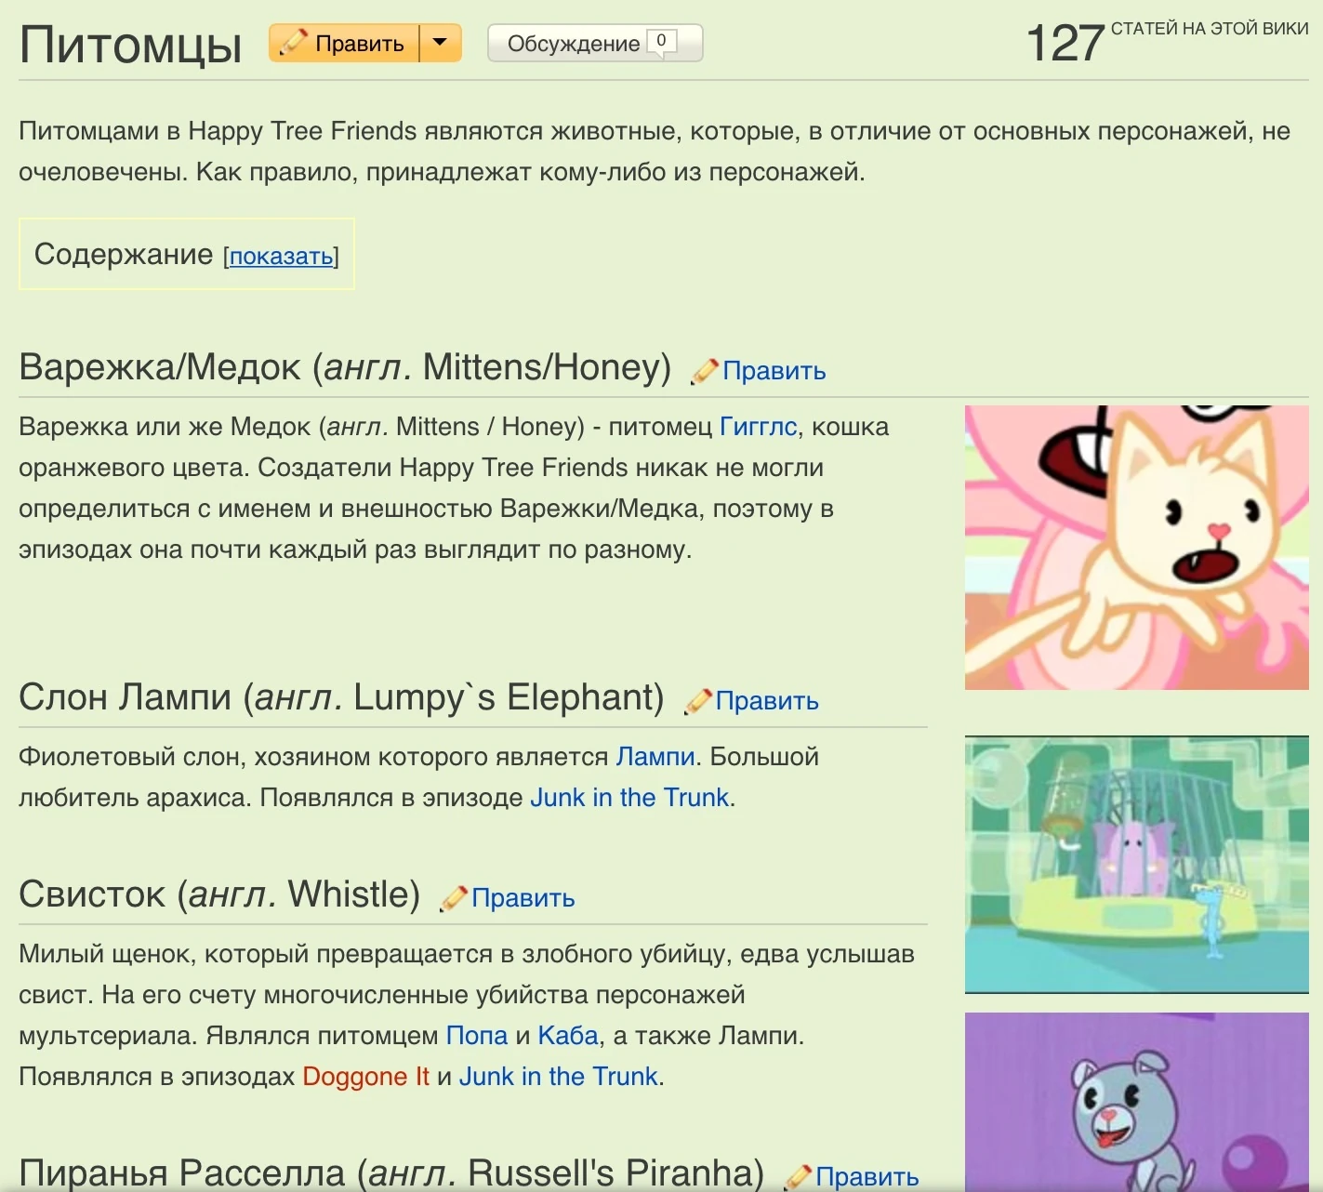The image size is (1323, 1192).
Task: Click the СТАТЕЙ НА ЭТОЙ ВИКИ label
Action: click(1210, 29)
